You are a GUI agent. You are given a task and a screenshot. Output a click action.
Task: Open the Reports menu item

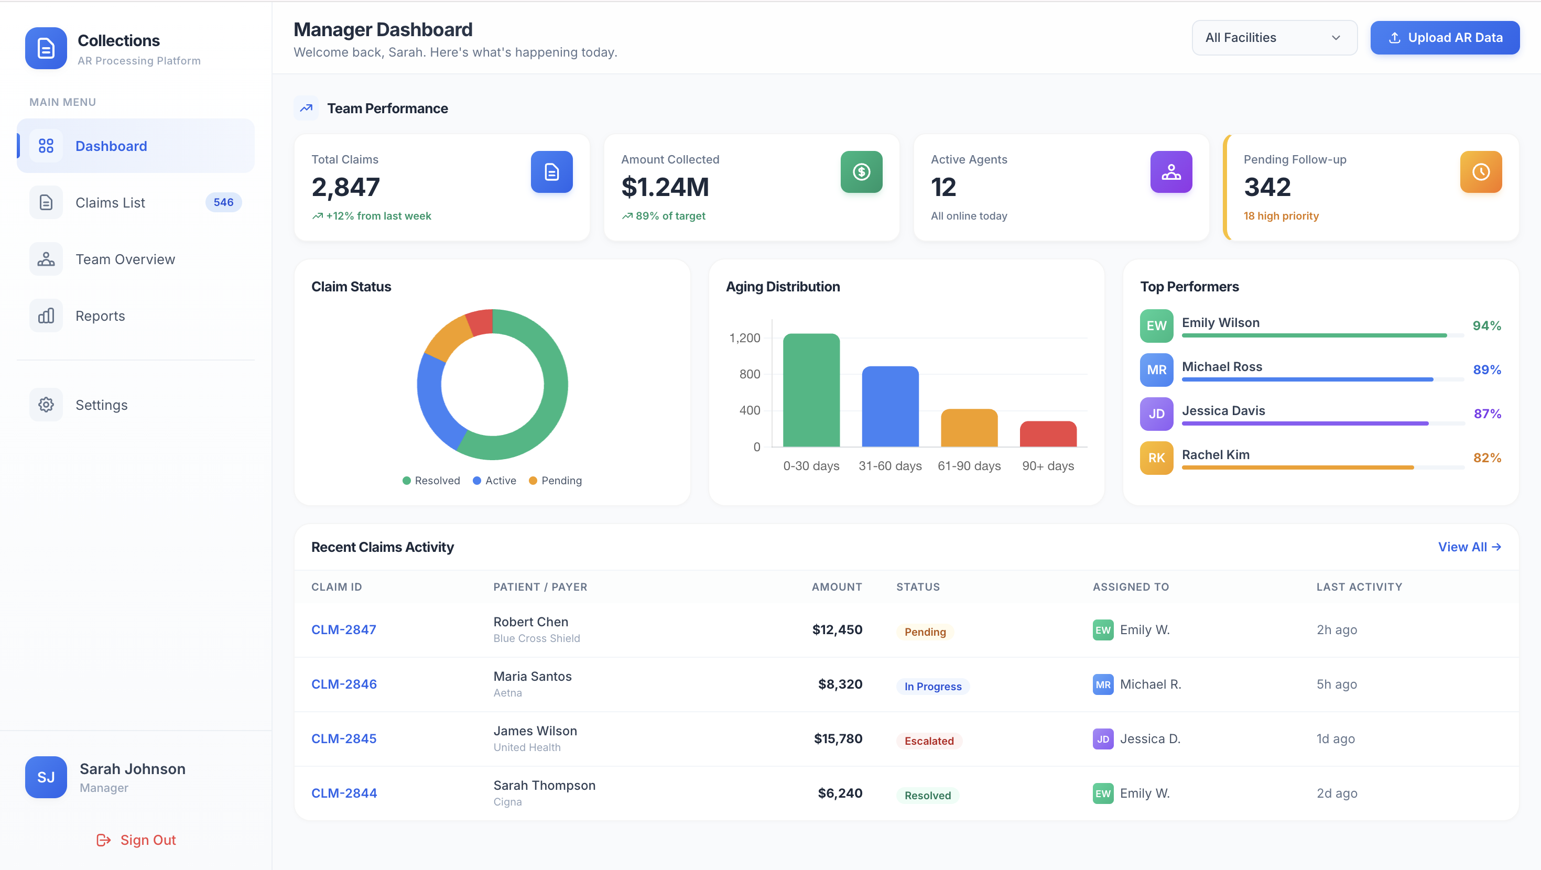pos(100,316)
